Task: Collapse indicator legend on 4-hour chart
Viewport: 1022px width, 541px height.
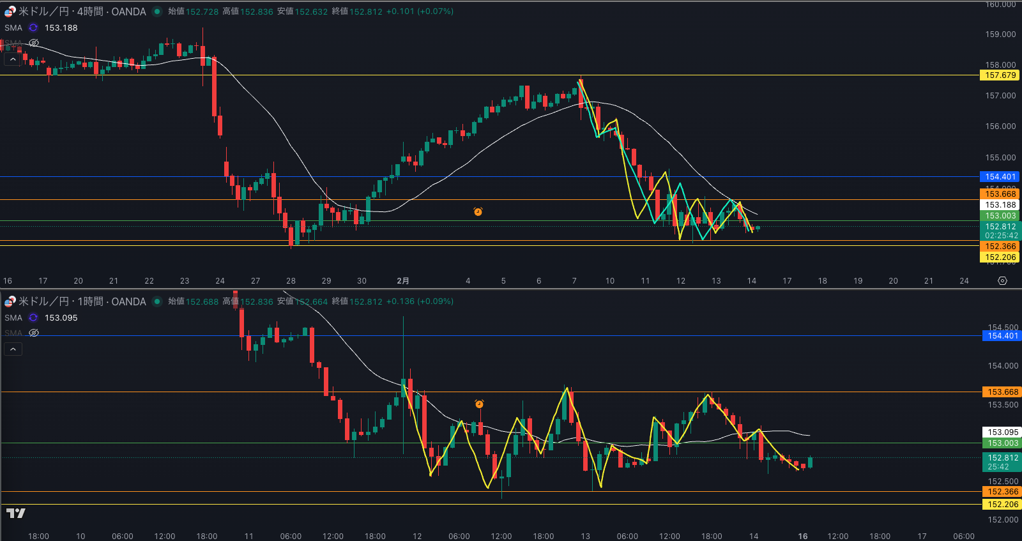Action: (x=13, y=59)
